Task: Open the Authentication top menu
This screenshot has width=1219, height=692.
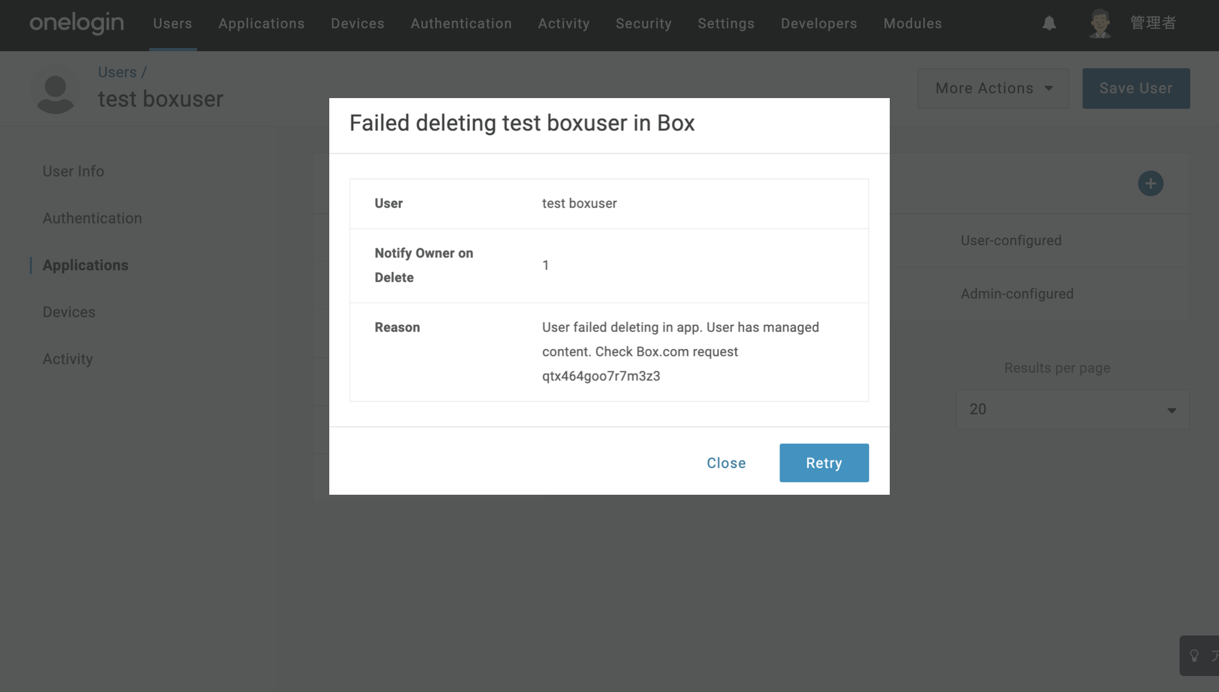Action: point(461,23)
